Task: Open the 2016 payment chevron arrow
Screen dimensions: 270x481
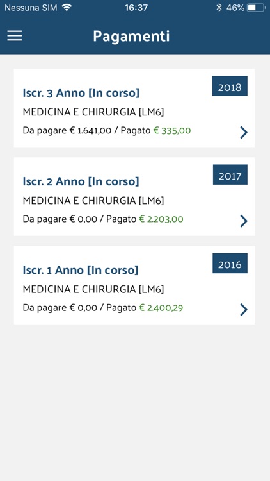Action: (244, 310)
